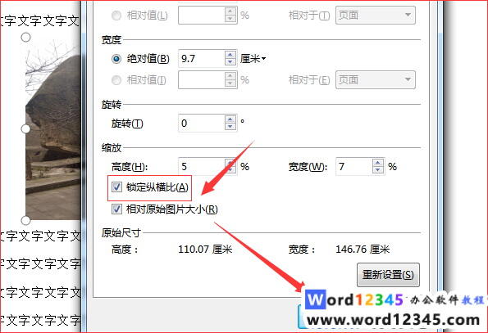Increase absolute width with up spinner
The width and height of the screenshot is (488, 333).
pos(230,55)
